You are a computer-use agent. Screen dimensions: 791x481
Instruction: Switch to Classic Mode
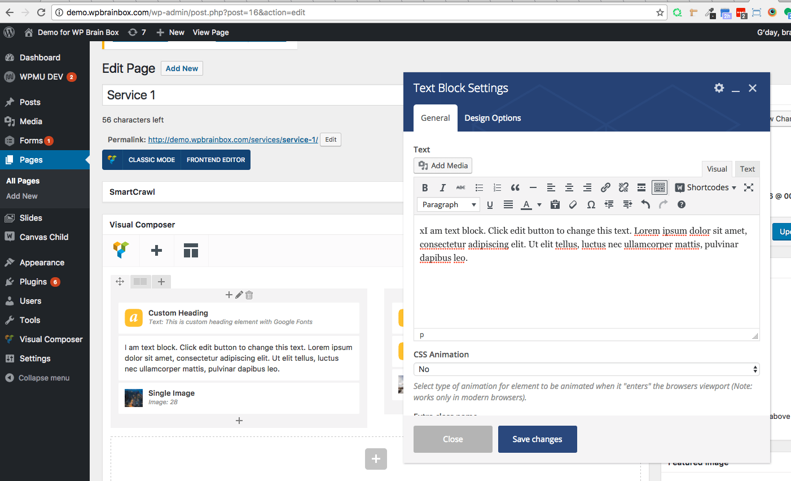(x=152, y=160)
